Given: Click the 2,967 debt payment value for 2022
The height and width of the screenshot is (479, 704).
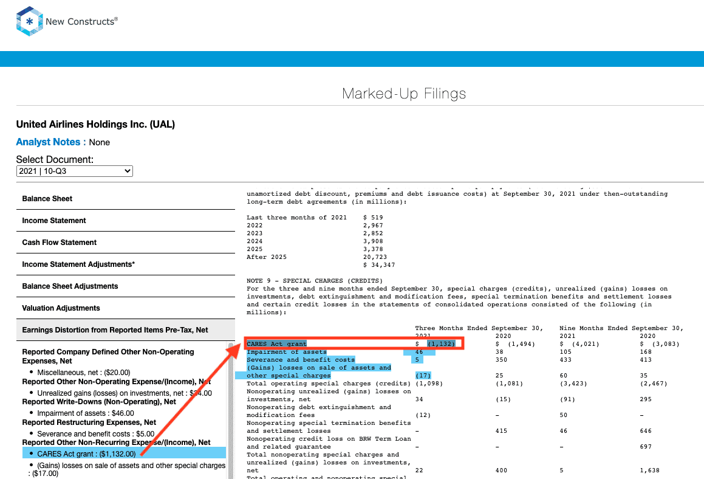Looking at the screenshot, I should pos(373,226).
